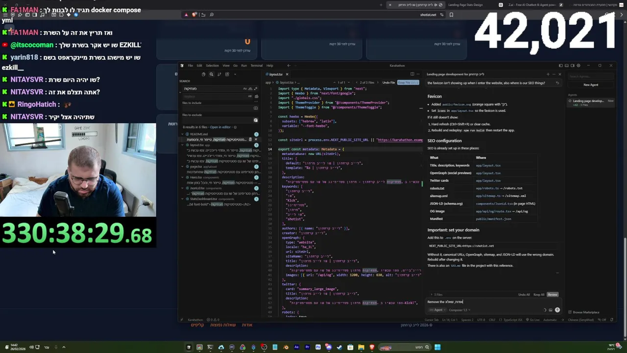The height and width of the screenshot is (353, 627).
Task: Open the Extensions view icon
Action: click(227, 74)
